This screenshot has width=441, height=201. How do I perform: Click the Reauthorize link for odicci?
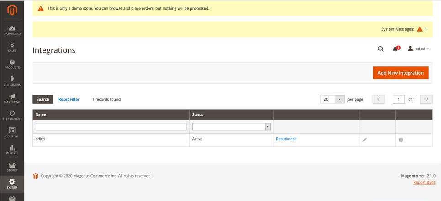(286, 139)
